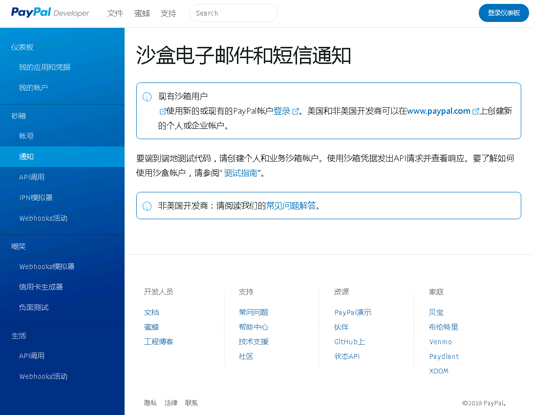
Task: Open the 常见问题解答 link
Action: (291, 206)
